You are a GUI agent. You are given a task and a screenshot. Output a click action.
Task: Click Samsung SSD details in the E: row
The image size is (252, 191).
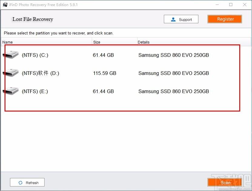pos(174,91)
